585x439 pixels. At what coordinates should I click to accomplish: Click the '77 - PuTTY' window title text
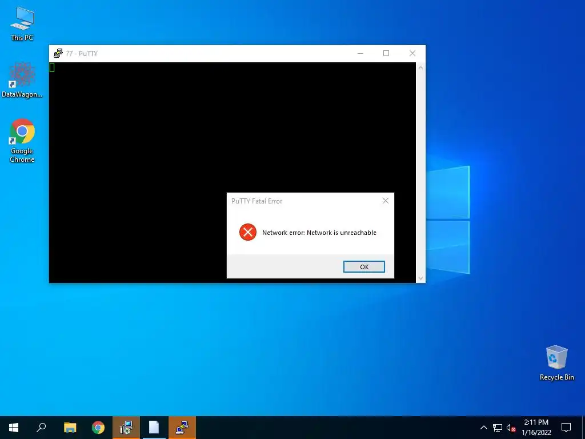point(82,53)
